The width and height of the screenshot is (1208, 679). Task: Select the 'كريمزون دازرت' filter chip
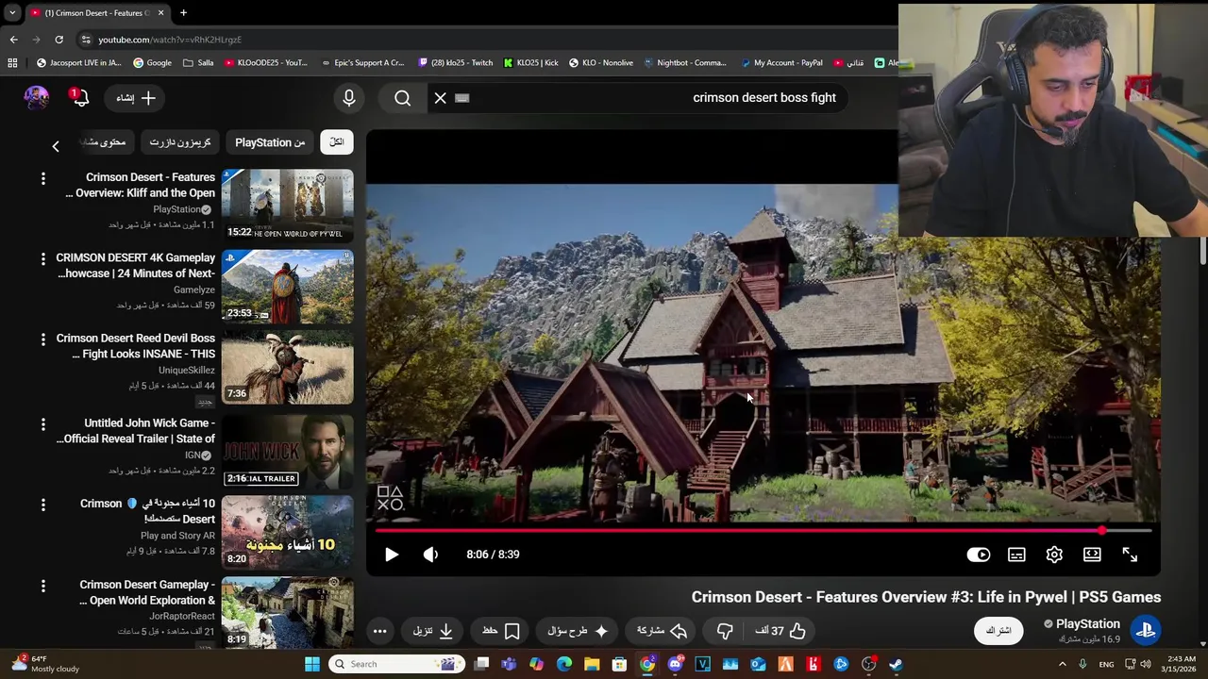tap(179, 142)
